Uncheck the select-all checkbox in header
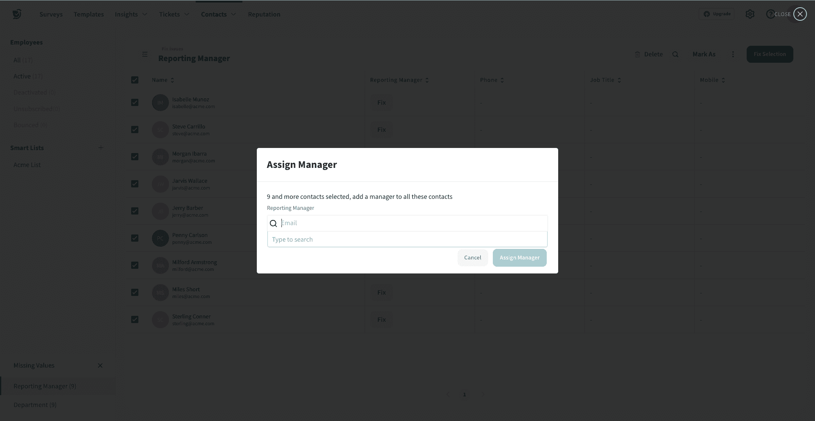This screenshot has width=815, height=421. [135, 80]
